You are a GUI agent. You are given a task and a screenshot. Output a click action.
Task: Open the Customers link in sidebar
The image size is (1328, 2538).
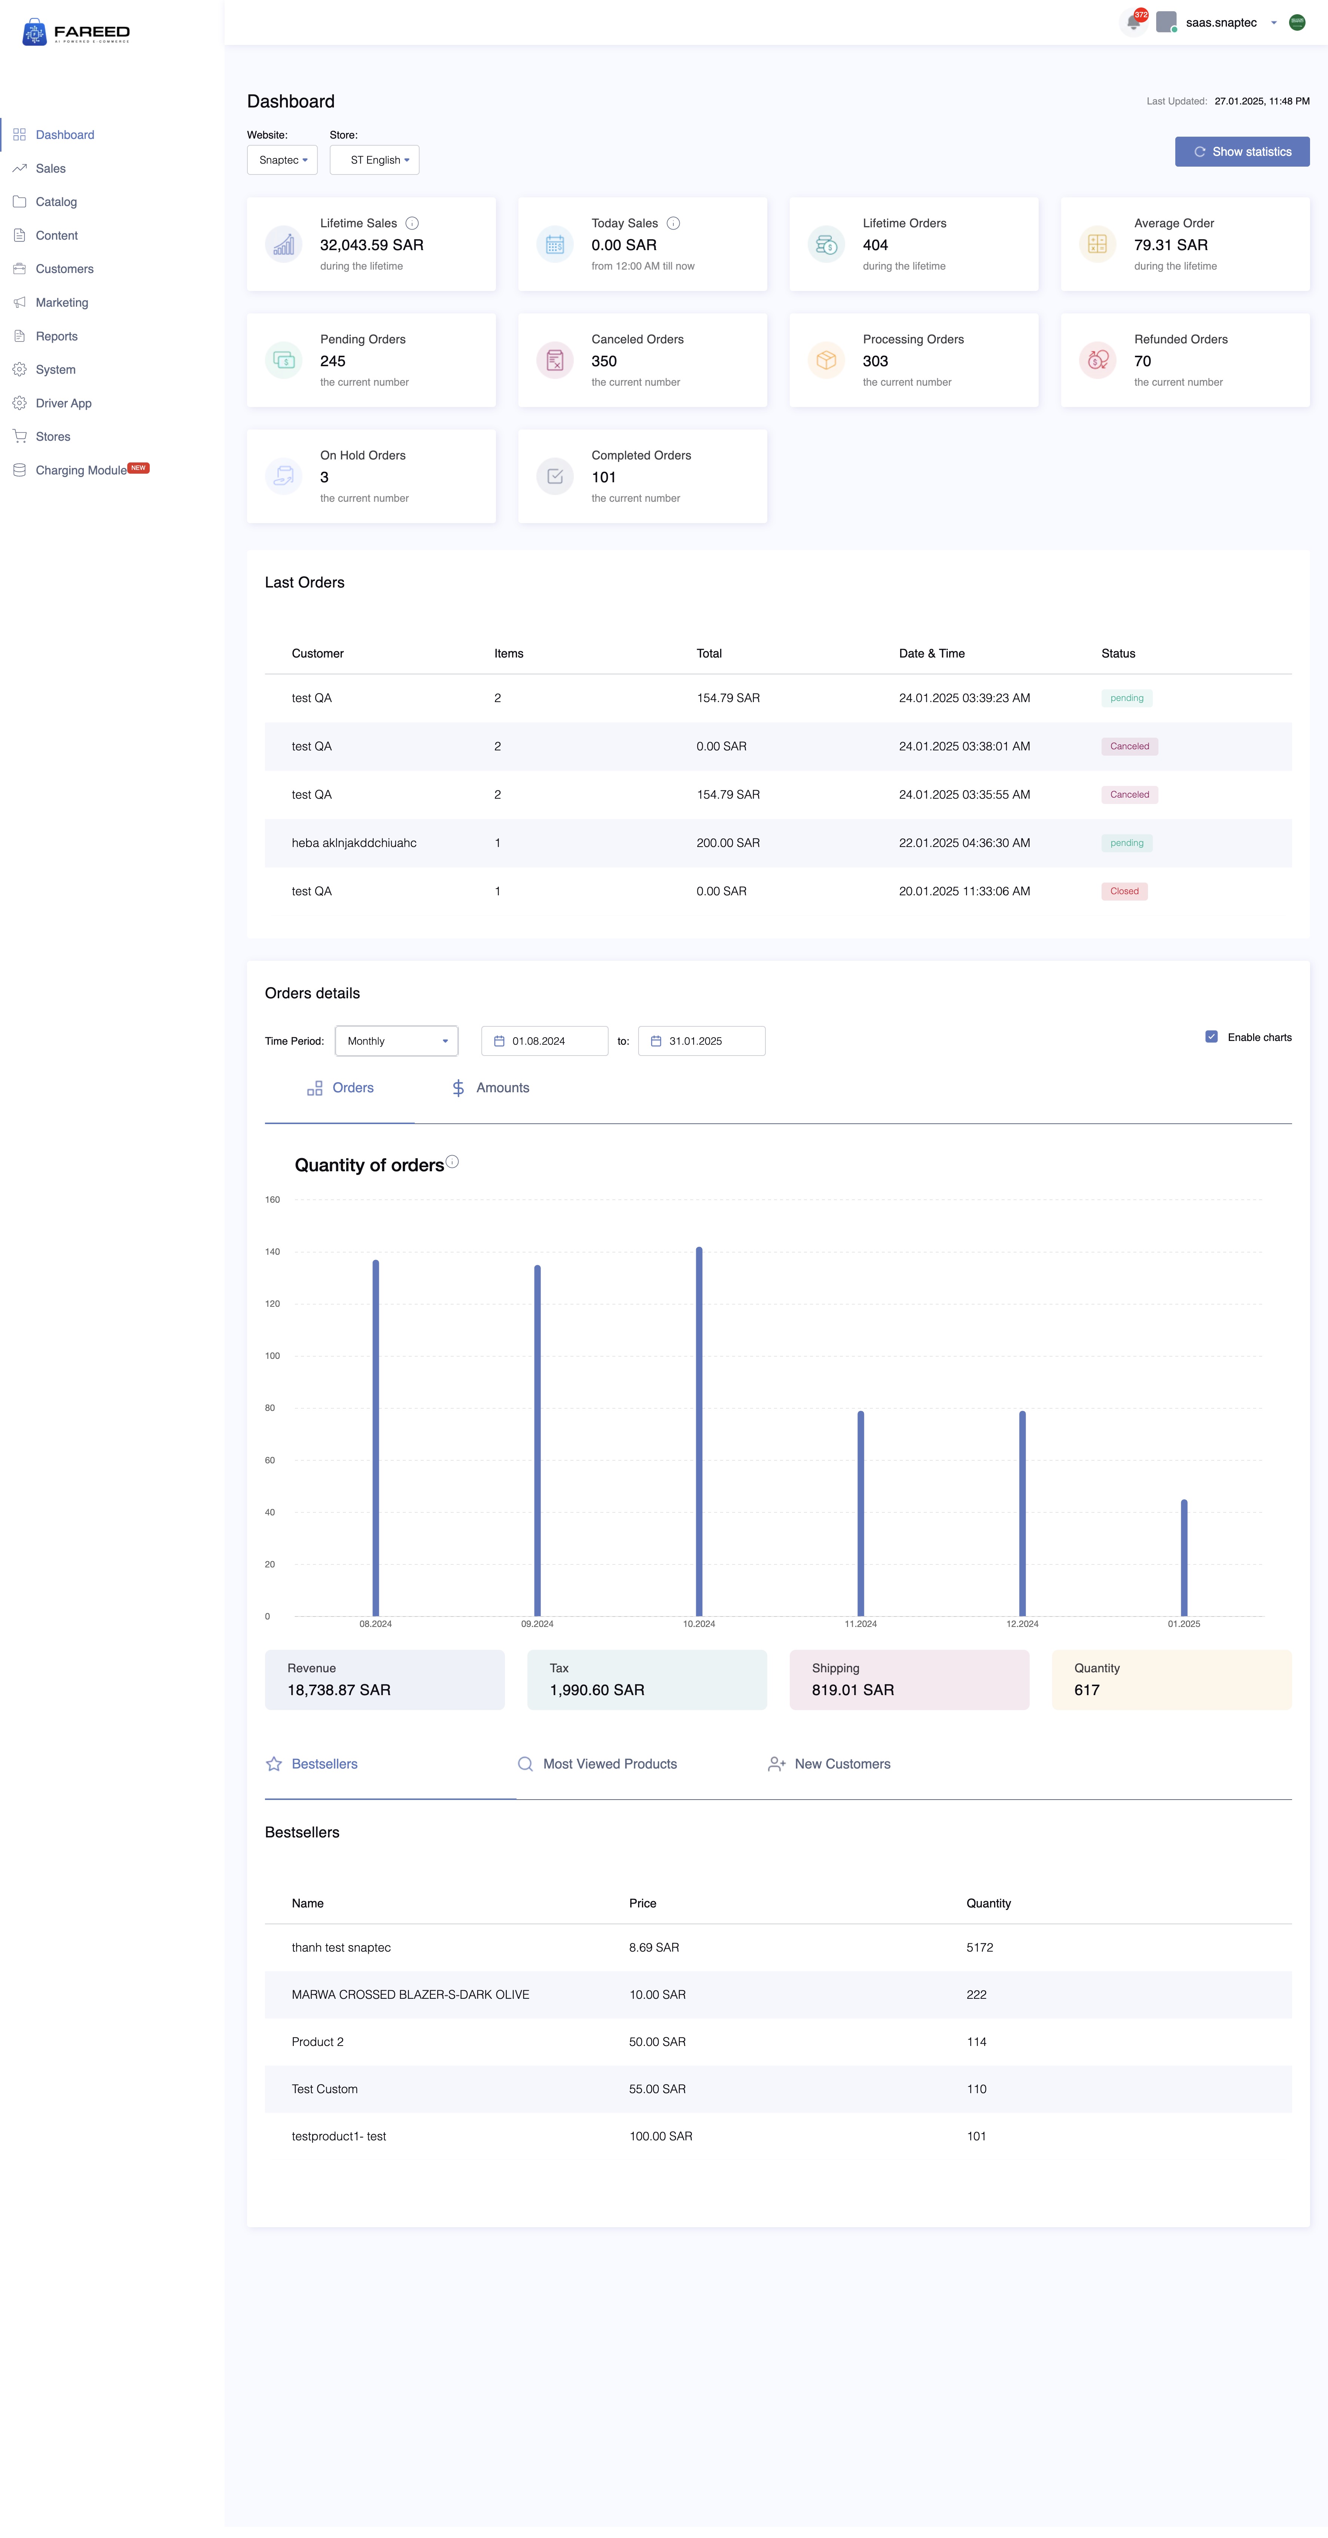click(65, 269)
